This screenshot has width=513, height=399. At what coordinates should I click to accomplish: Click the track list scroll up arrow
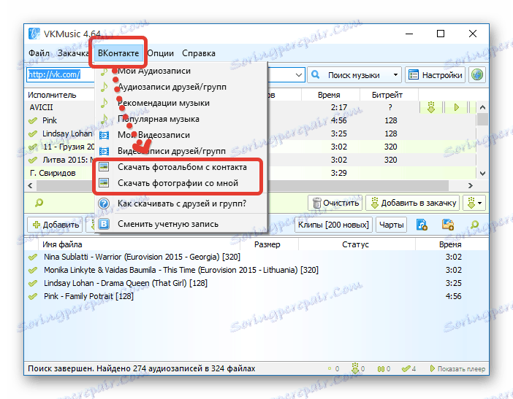click(482, 107)
